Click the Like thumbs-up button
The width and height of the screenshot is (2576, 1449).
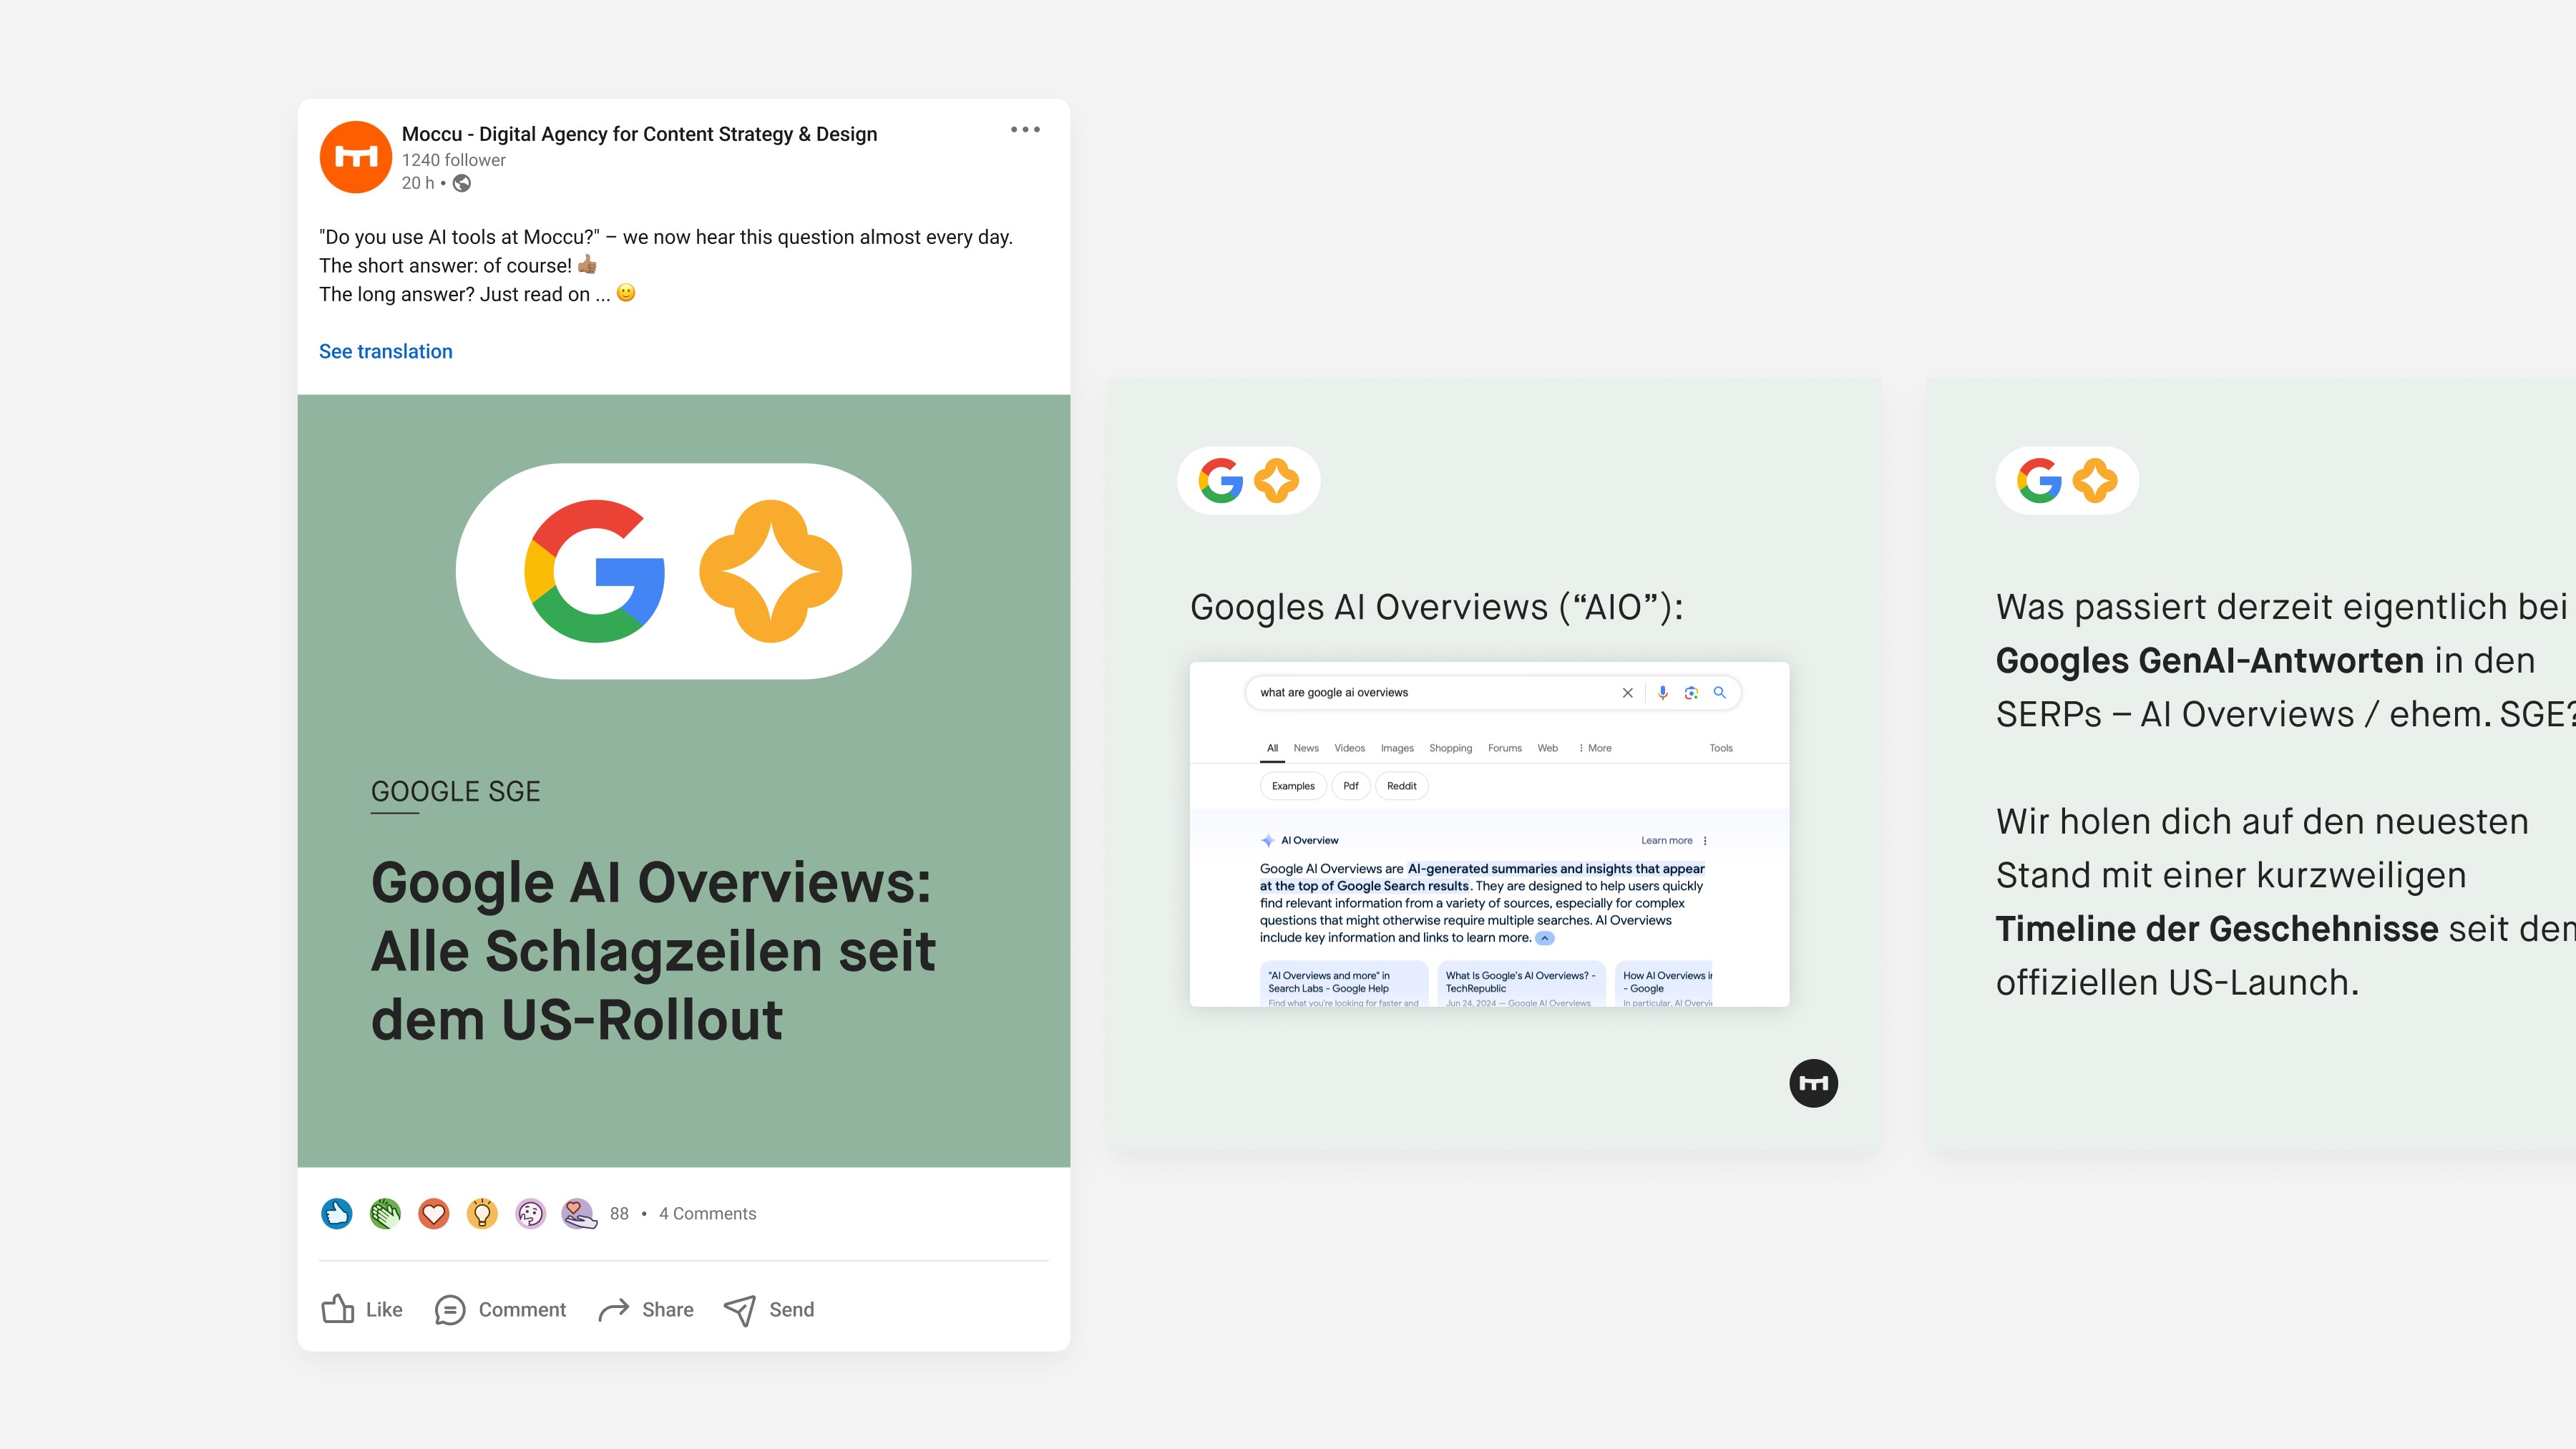pos(362,1309)
